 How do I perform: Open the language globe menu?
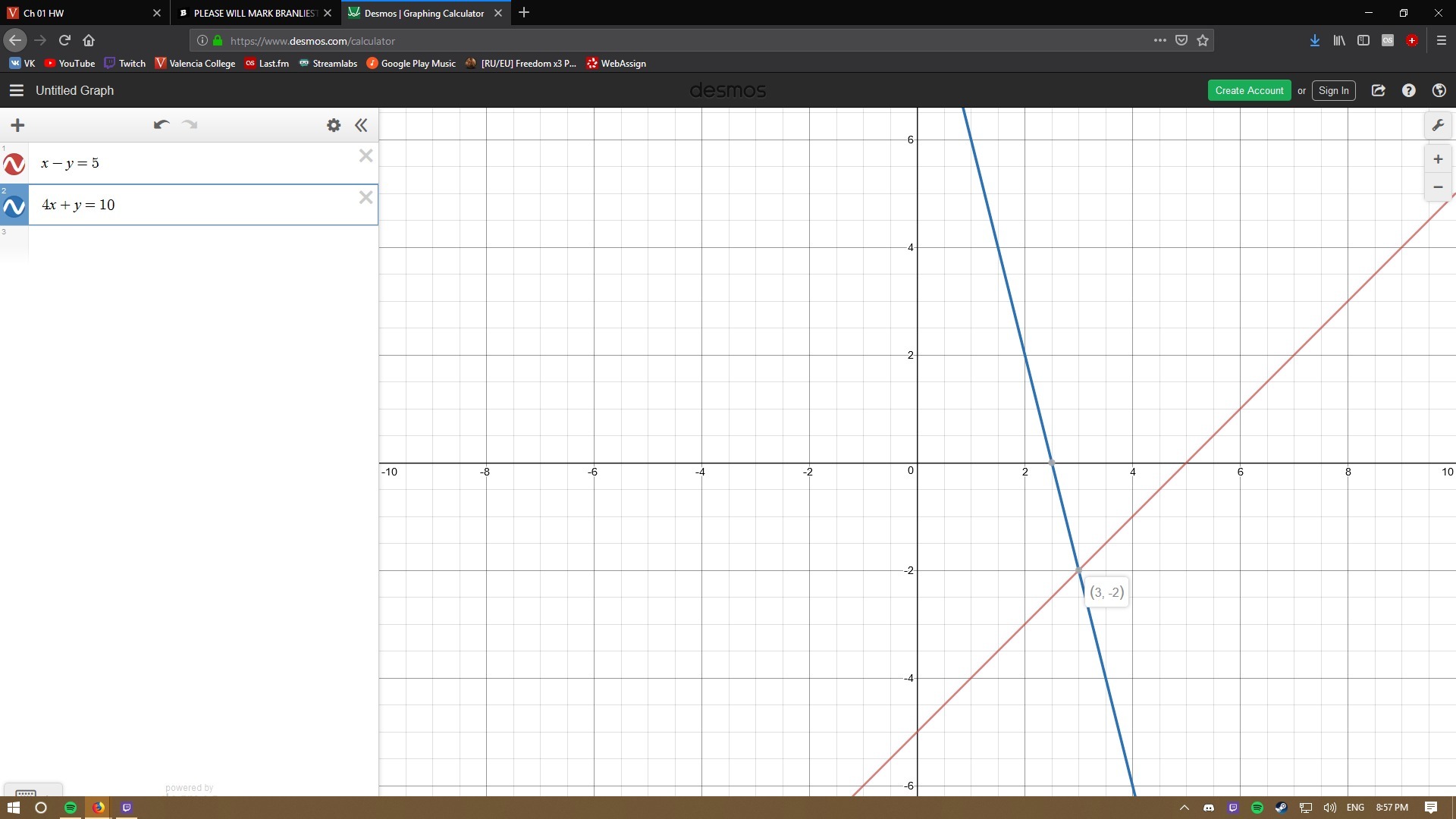pyautogui.click(x=1439, y=90)
